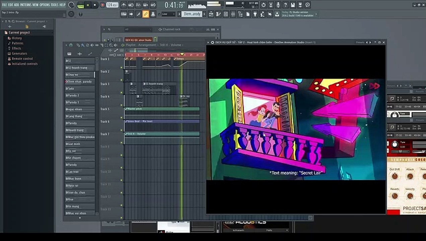Toggle Song mode button

[81, 5]
